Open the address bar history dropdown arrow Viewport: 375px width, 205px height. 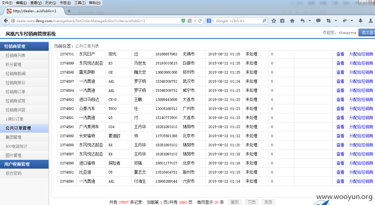195,21
